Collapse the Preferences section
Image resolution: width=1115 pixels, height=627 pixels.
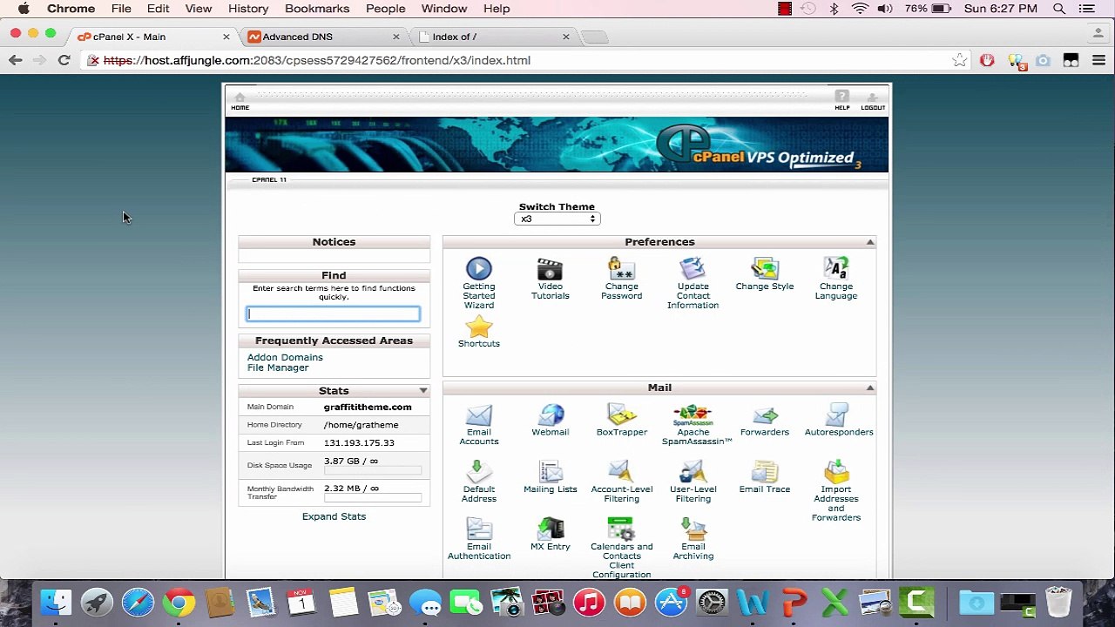869,242
